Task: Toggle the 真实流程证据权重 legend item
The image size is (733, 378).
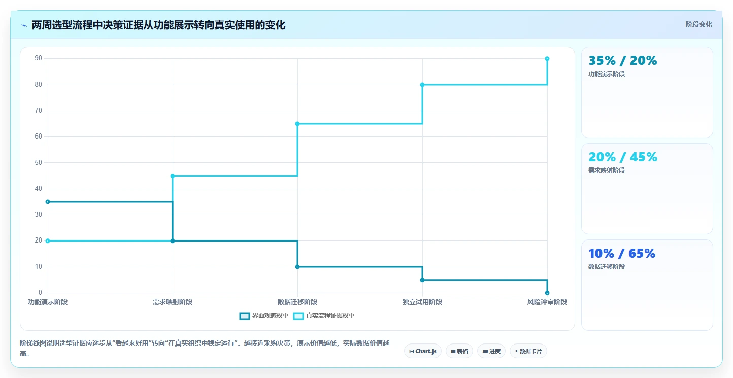Action: click(x=324, y=316)
